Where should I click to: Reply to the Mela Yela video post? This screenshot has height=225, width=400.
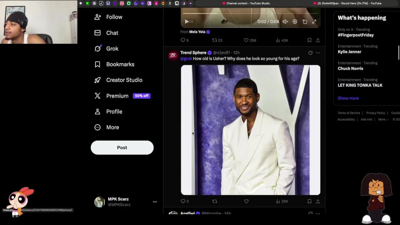click(x=185, y=40)
